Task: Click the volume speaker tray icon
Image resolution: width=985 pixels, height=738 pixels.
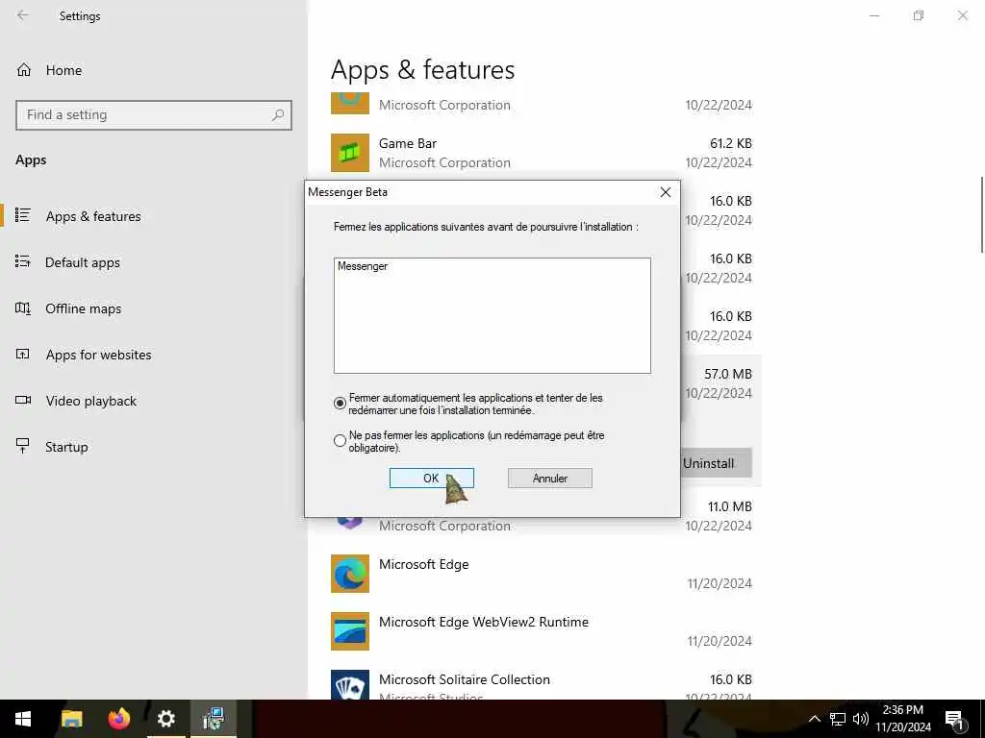Action: (x=861, y=719)
